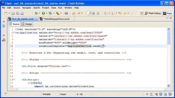Open the File menu
Screen dimensions: 175x98
tap(3, 8)
